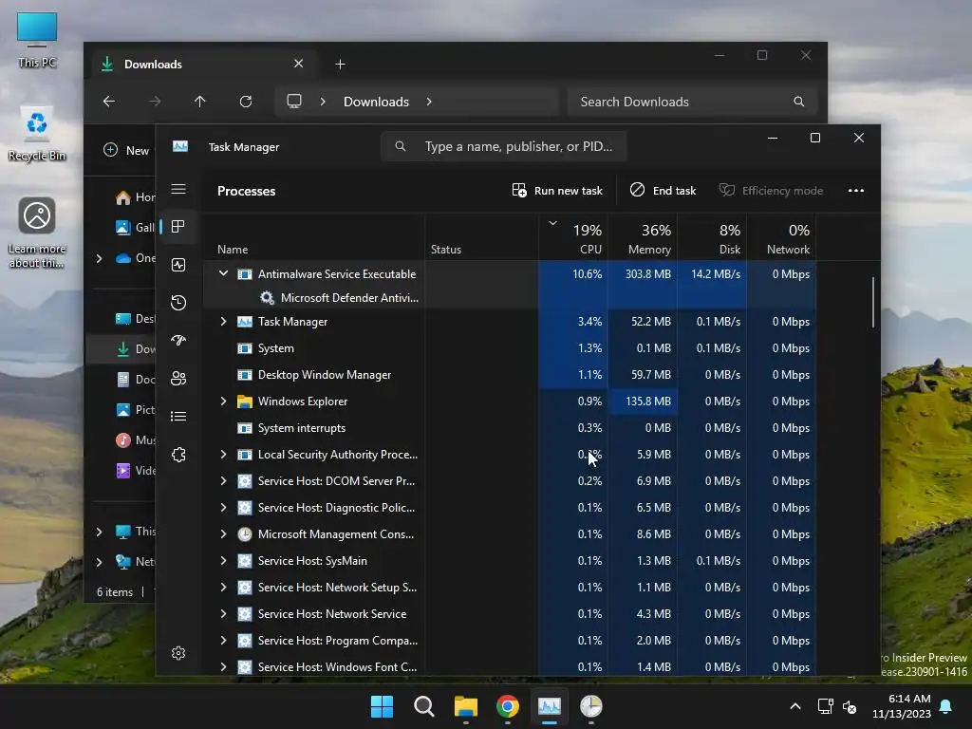Show hidden icons in system tray
Image resolution: width=972 pixels, height=729 pixels.
pos(795,706)
